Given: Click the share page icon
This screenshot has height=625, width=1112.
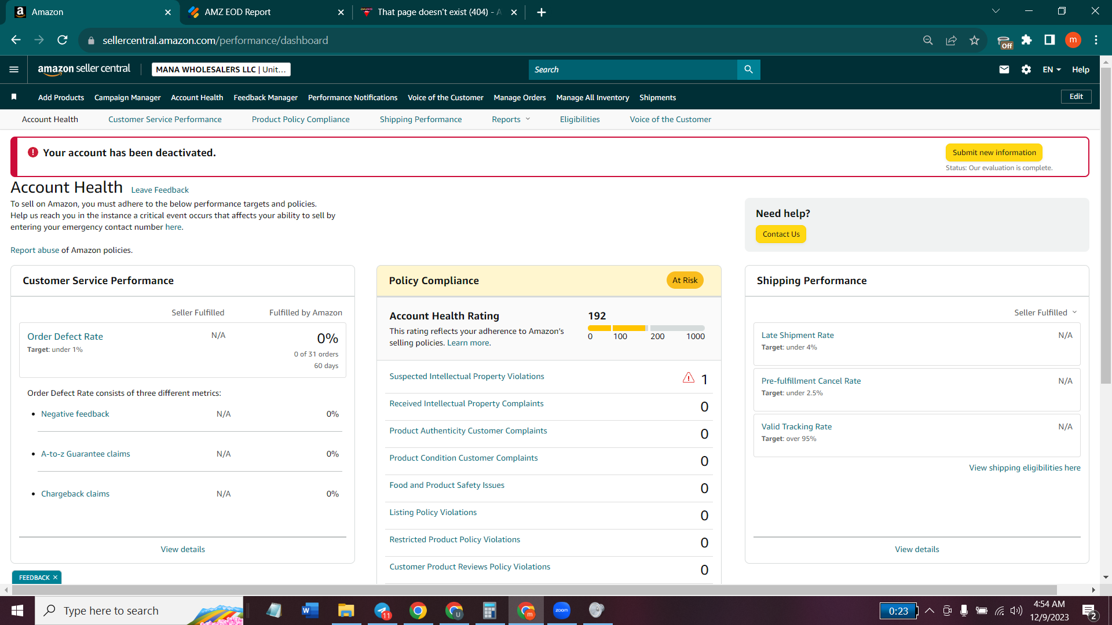Looking at the screenshot, I should tap(951, 40).
